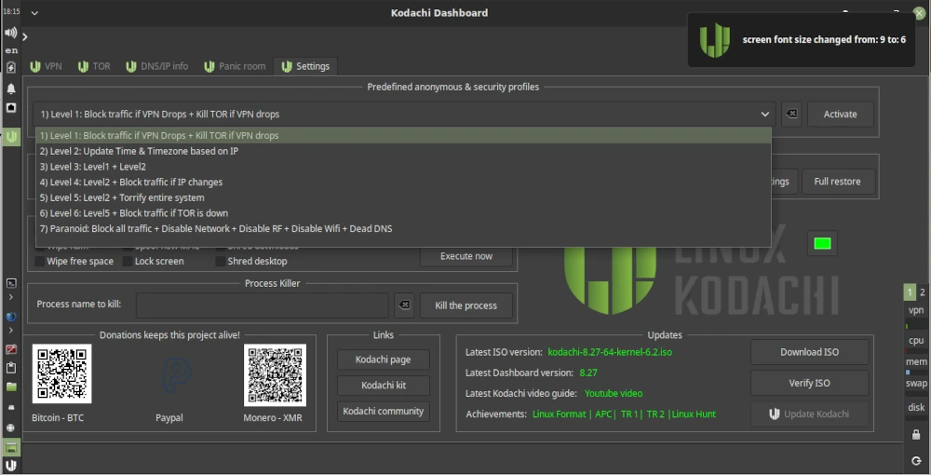The height and width of the screenshot is (475, 931).
Task: Open the clipboard manager icon in side panel
Action: [x=11, y=368]
